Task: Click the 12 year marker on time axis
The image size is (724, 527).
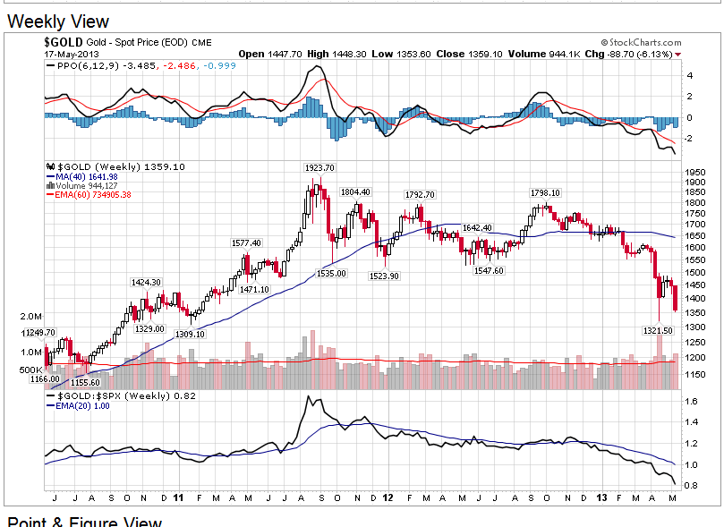Action: click(x=388, y=498)
